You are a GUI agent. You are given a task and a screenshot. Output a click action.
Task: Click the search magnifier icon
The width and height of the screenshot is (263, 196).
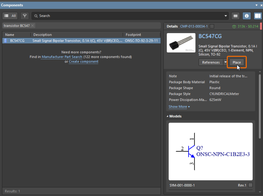(36, 16)
